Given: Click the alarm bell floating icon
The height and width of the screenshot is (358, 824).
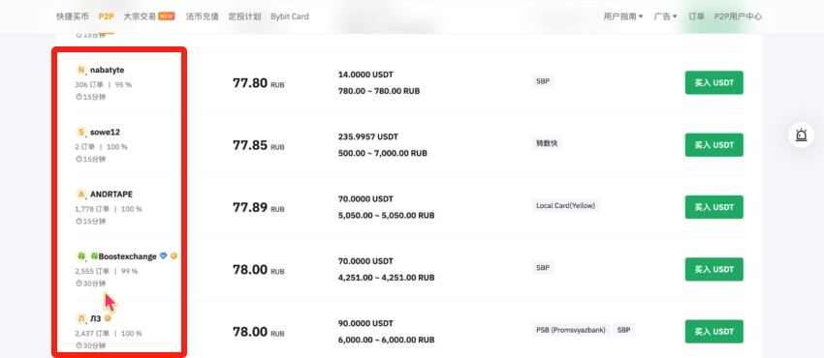Looking at the screenshot, I should (x=801, y=135).
